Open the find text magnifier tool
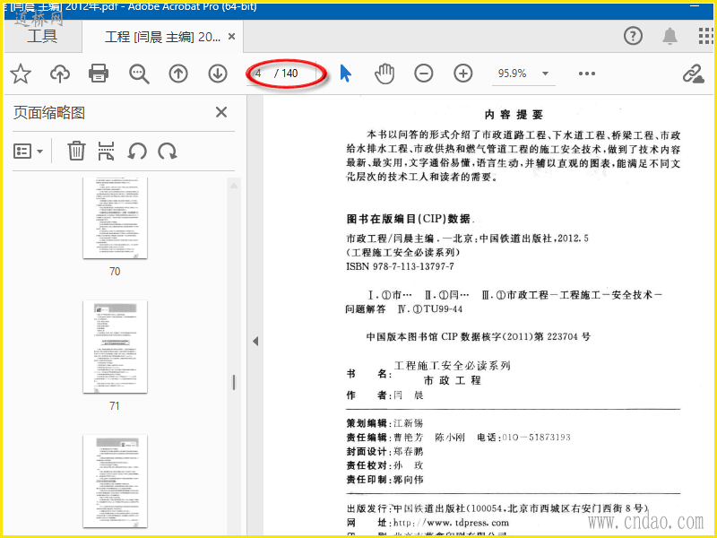717x538 pixels. (x=139, y=74)
